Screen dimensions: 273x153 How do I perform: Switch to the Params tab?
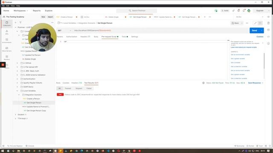(60, 37)
